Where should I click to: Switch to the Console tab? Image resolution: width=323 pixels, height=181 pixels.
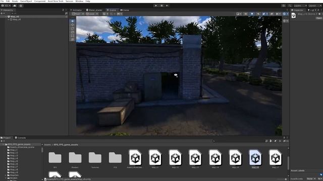coord(20,138)
